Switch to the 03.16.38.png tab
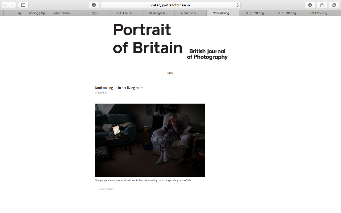The height and width of the screenshot is (213, 341). [287, 13]
